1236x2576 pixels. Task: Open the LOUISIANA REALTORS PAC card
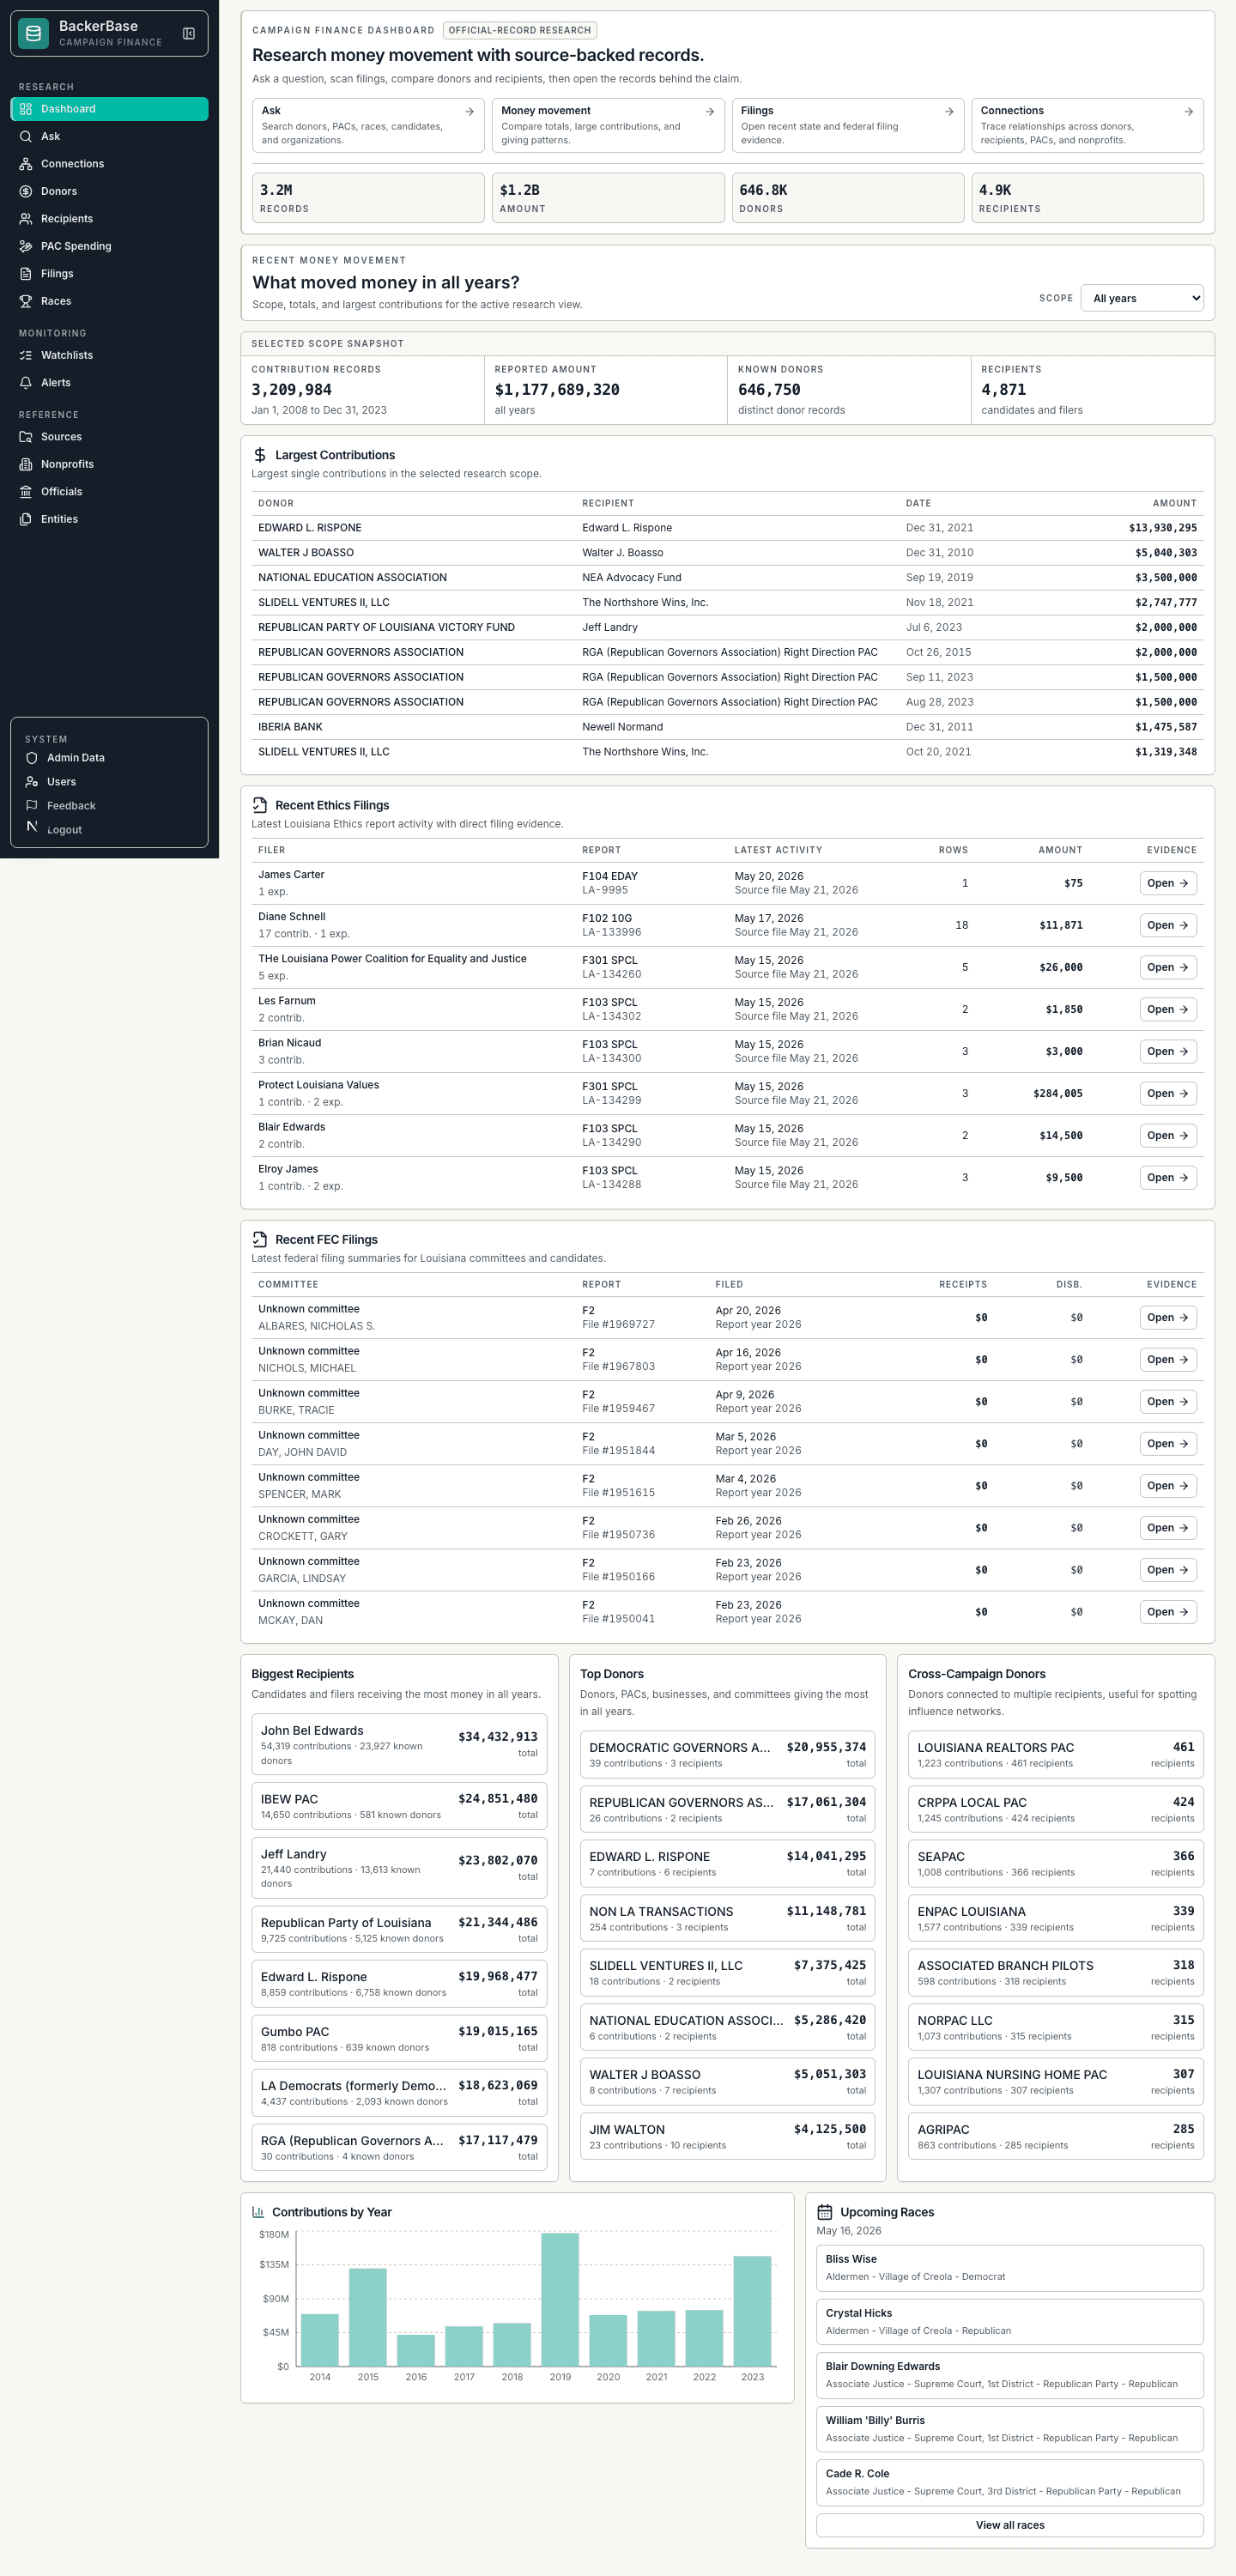[1055, 1754]
